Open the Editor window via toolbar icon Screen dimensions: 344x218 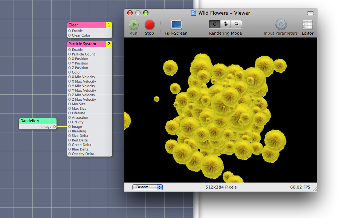307,25
